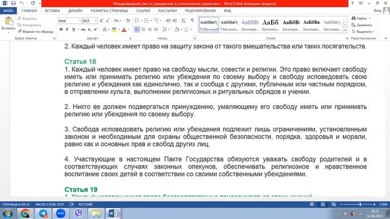Open the Chrome taskbar icon
Viewport: 390px width, 219px height.
tap(25, 214)
